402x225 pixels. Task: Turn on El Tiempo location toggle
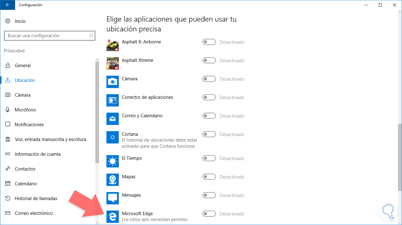pyautogui.click(x=209, y=158)
